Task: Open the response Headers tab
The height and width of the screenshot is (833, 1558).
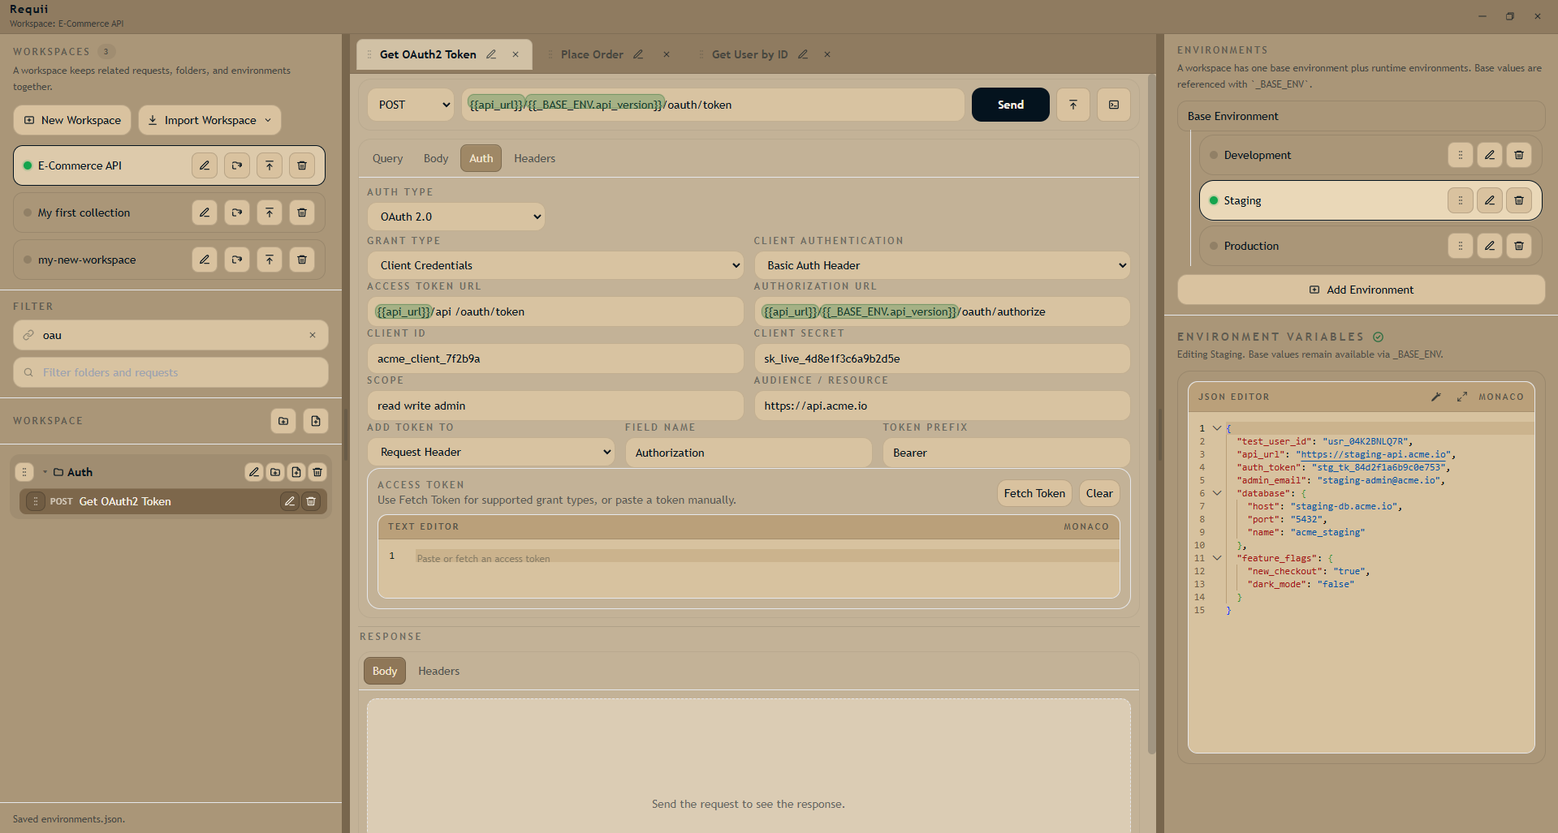Action: pyautogui.click(x=438, y=671)
